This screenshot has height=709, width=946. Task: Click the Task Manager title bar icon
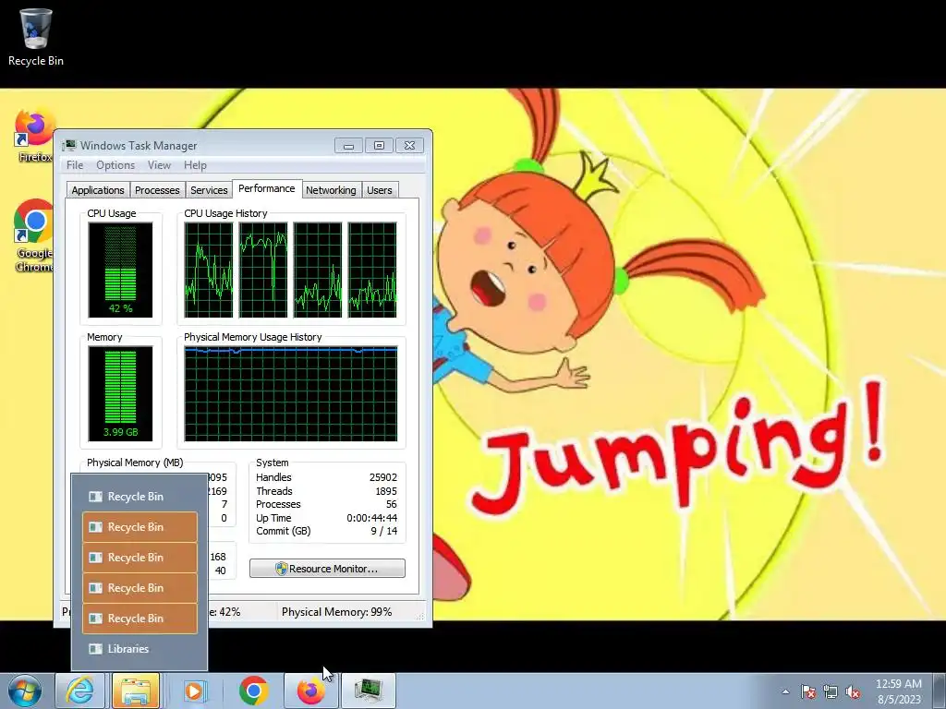click(70, 145)
